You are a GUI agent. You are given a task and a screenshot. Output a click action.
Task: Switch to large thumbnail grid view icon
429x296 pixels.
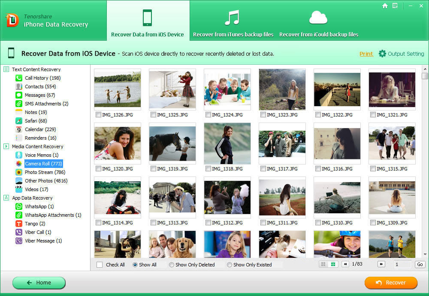click(x=323, y=264)
